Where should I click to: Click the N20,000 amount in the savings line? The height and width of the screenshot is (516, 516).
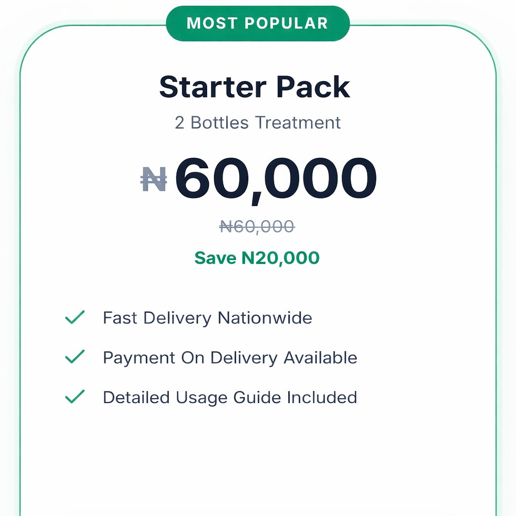coord(281,258)
